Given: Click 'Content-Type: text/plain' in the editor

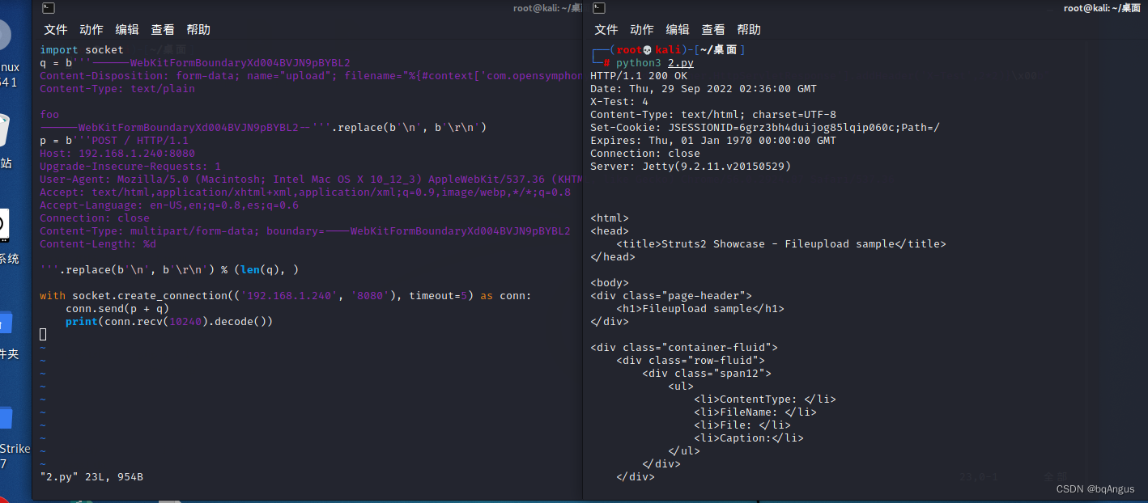Looking at the screenshot, I should 117,89.
